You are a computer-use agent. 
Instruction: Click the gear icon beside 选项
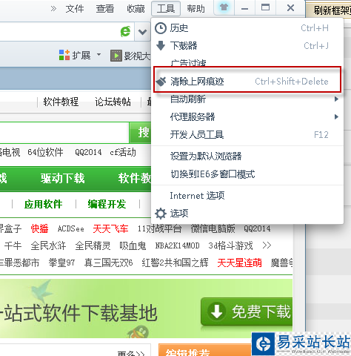pyautogui.click(x=161, y=214)
